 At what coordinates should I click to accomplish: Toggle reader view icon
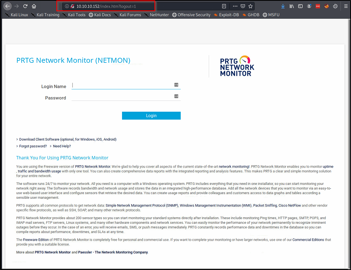tap(224, 6)
